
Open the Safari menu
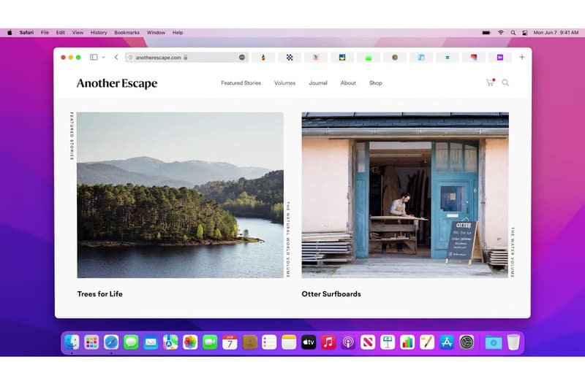(26, 33)
